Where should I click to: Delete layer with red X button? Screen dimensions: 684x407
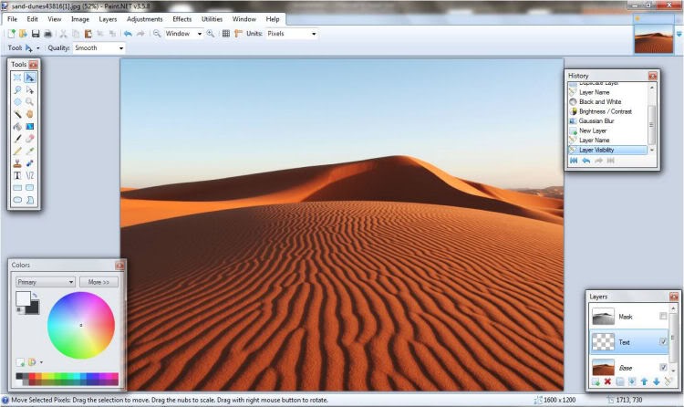click(x=607, y=381)
